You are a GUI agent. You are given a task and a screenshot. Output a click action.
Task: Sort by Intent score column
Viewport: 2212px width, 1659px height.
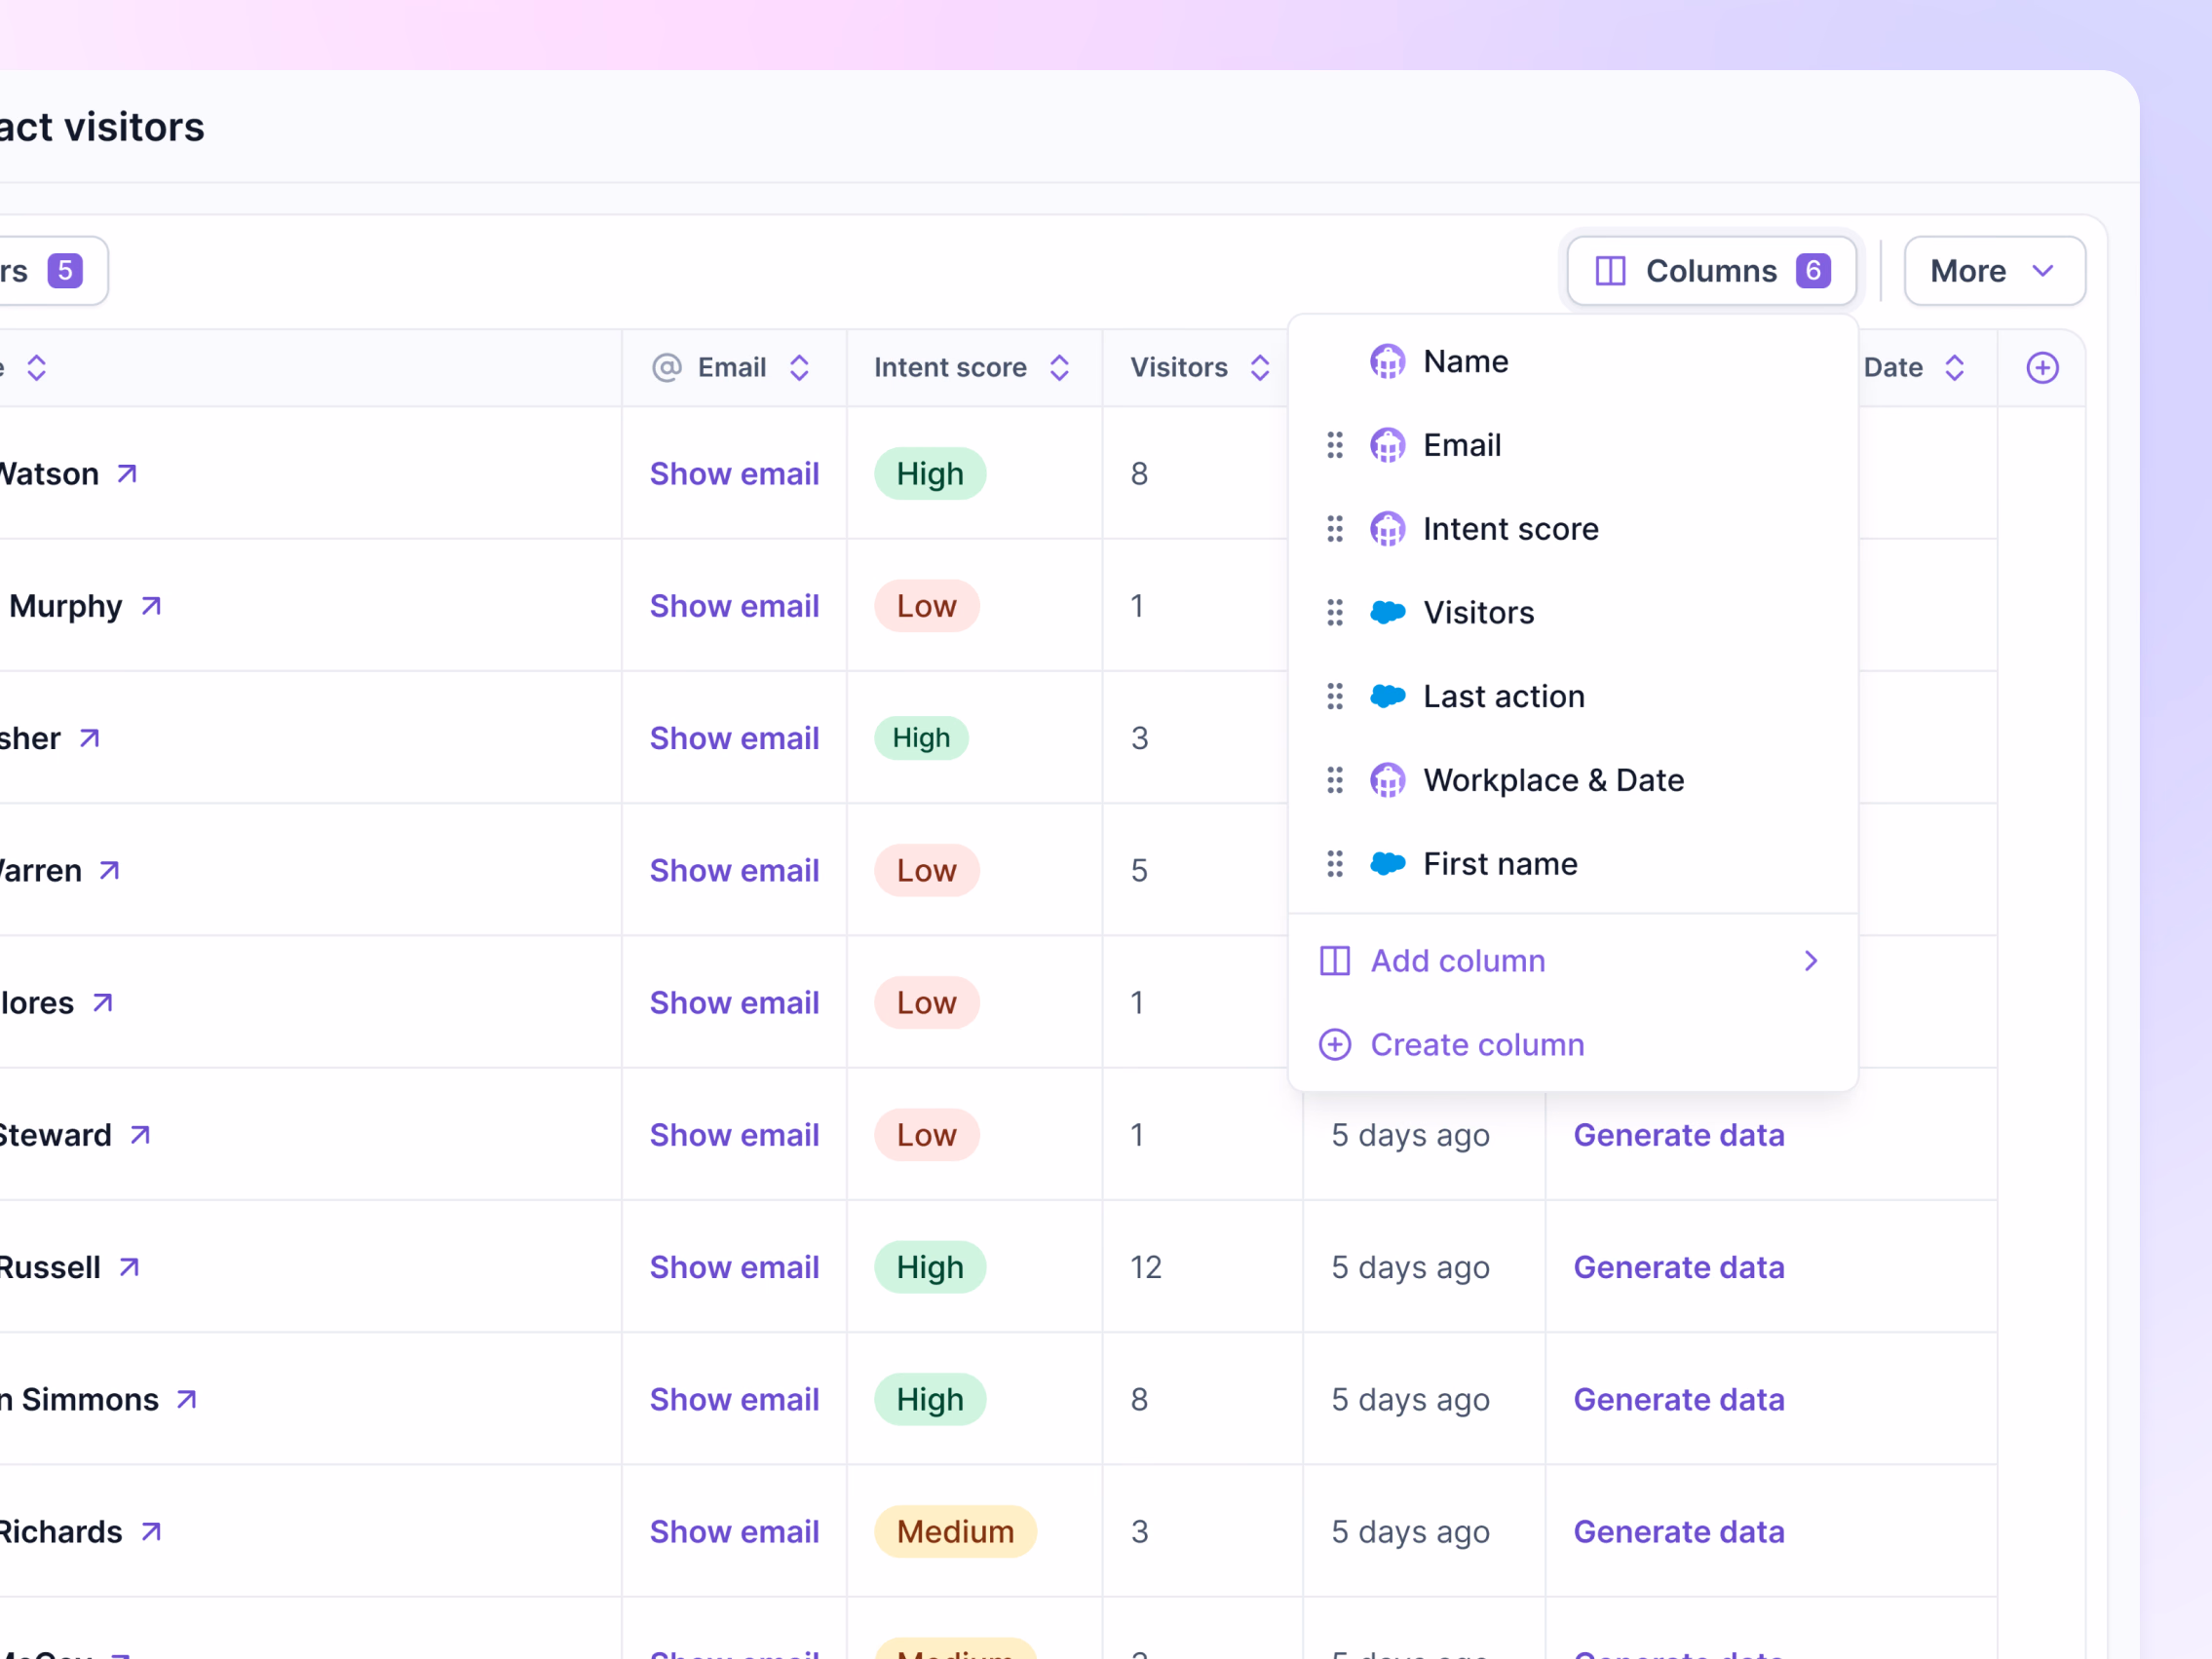coord(1059,368)
